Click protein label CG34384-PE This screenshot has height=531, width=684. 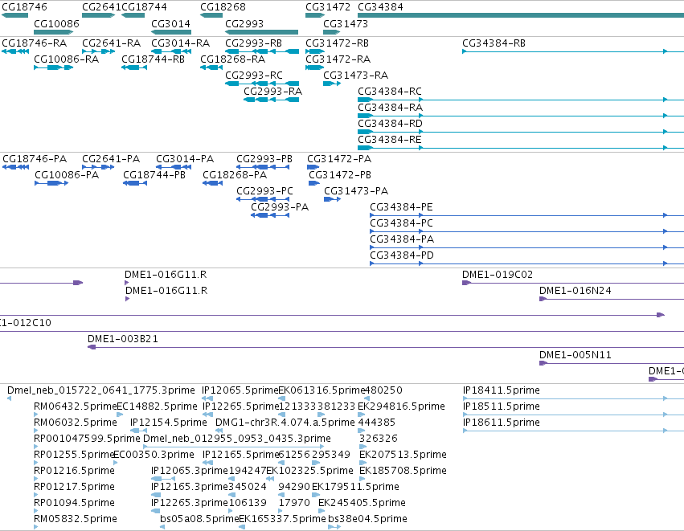401,207
